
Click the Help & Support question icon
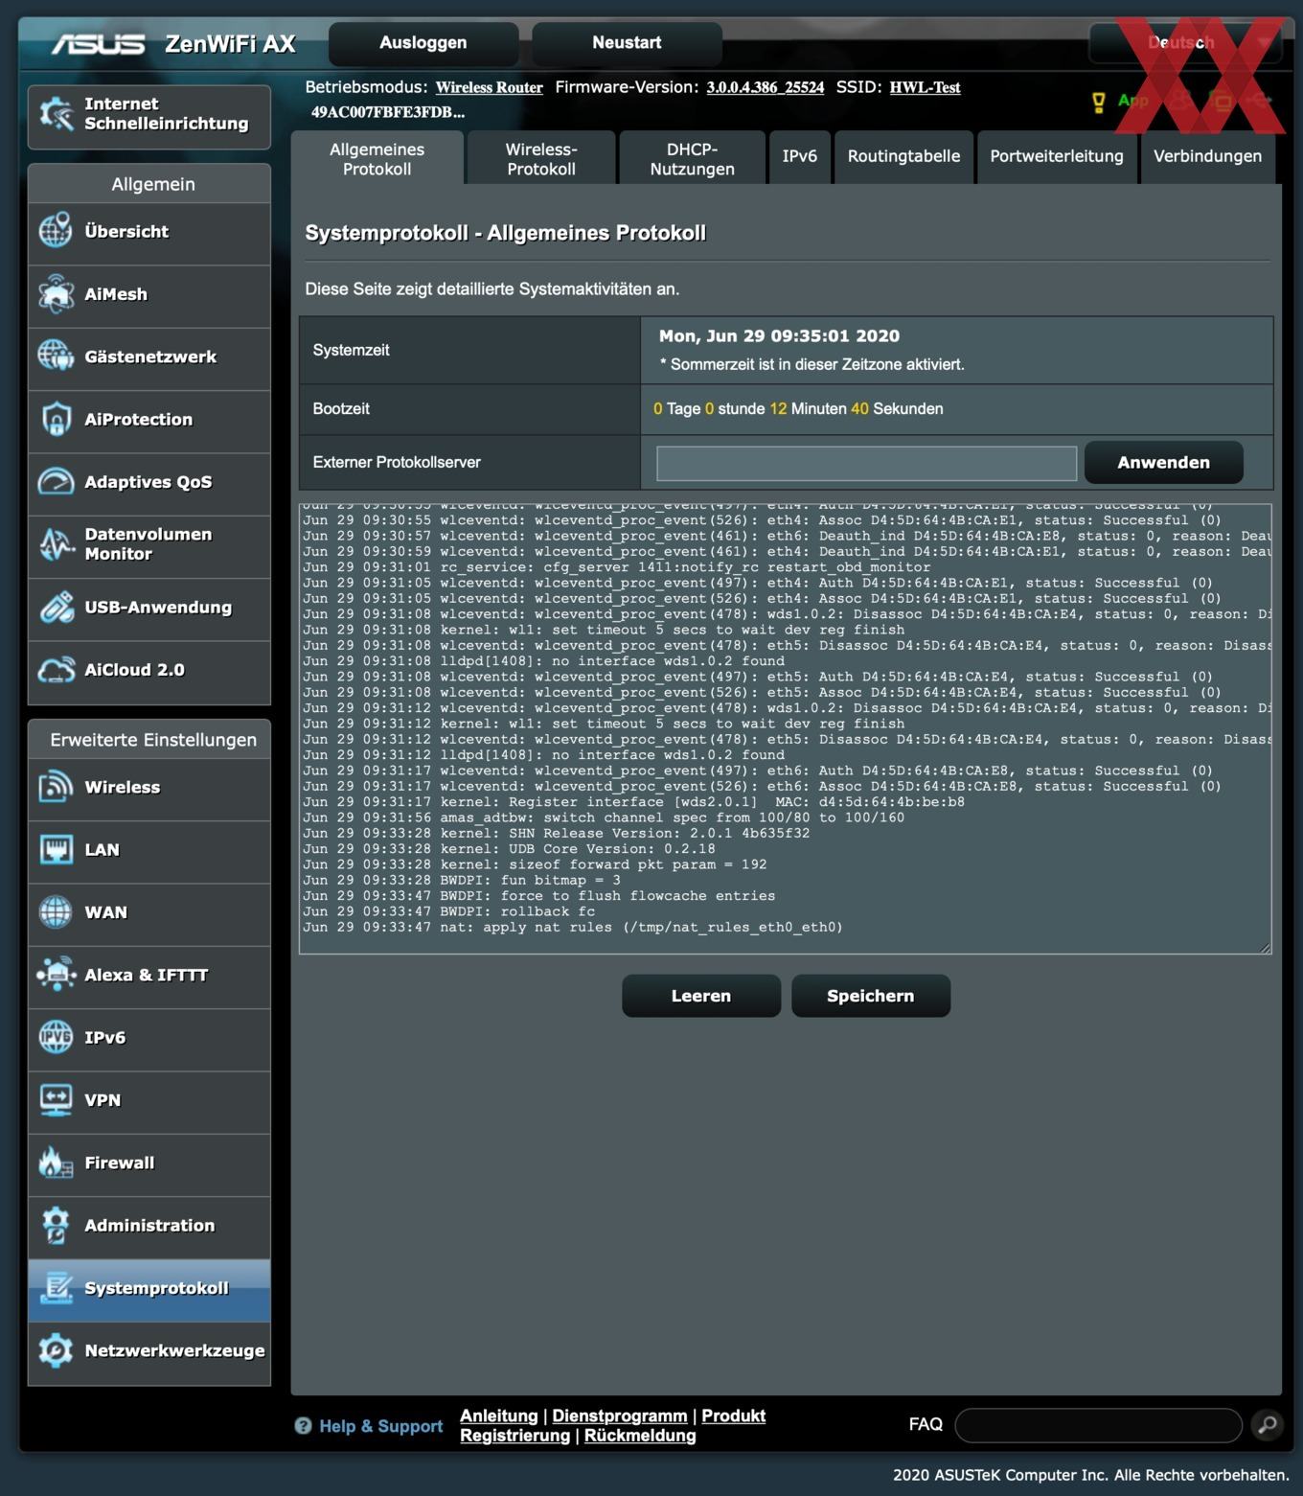point(303,1426)
